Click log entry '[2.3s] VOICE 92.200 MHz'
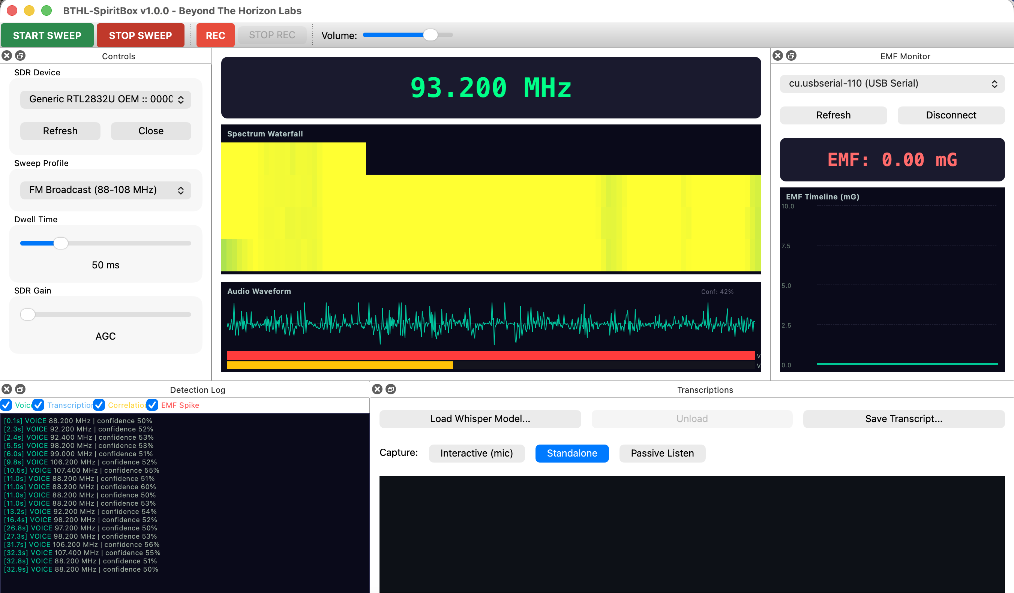Image resolution: width=1014 pixels, height=593 pixels. [78, 429]
